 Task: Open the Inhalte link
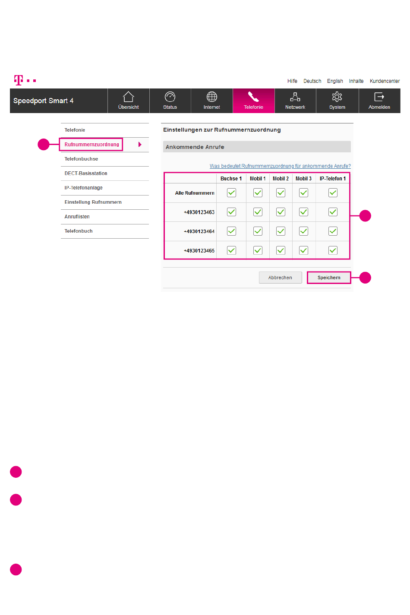356,81
